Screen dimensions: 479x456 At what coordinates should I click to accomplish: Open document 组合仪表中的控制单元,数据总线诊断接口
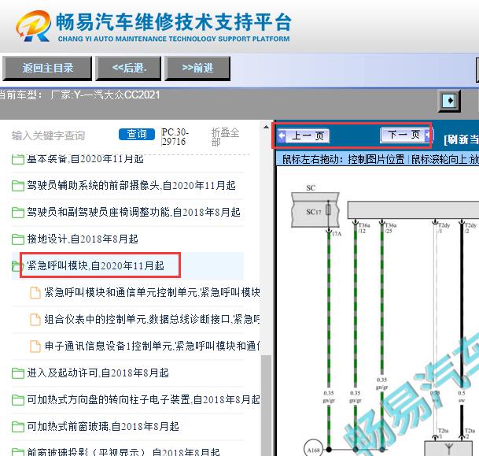click(152, 319)
